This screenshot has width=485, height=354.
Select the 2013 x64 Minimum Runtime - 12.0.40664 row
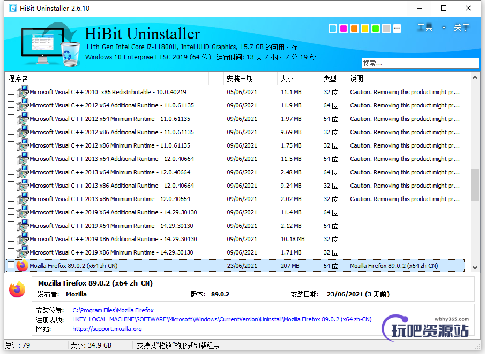pos(235,172)
